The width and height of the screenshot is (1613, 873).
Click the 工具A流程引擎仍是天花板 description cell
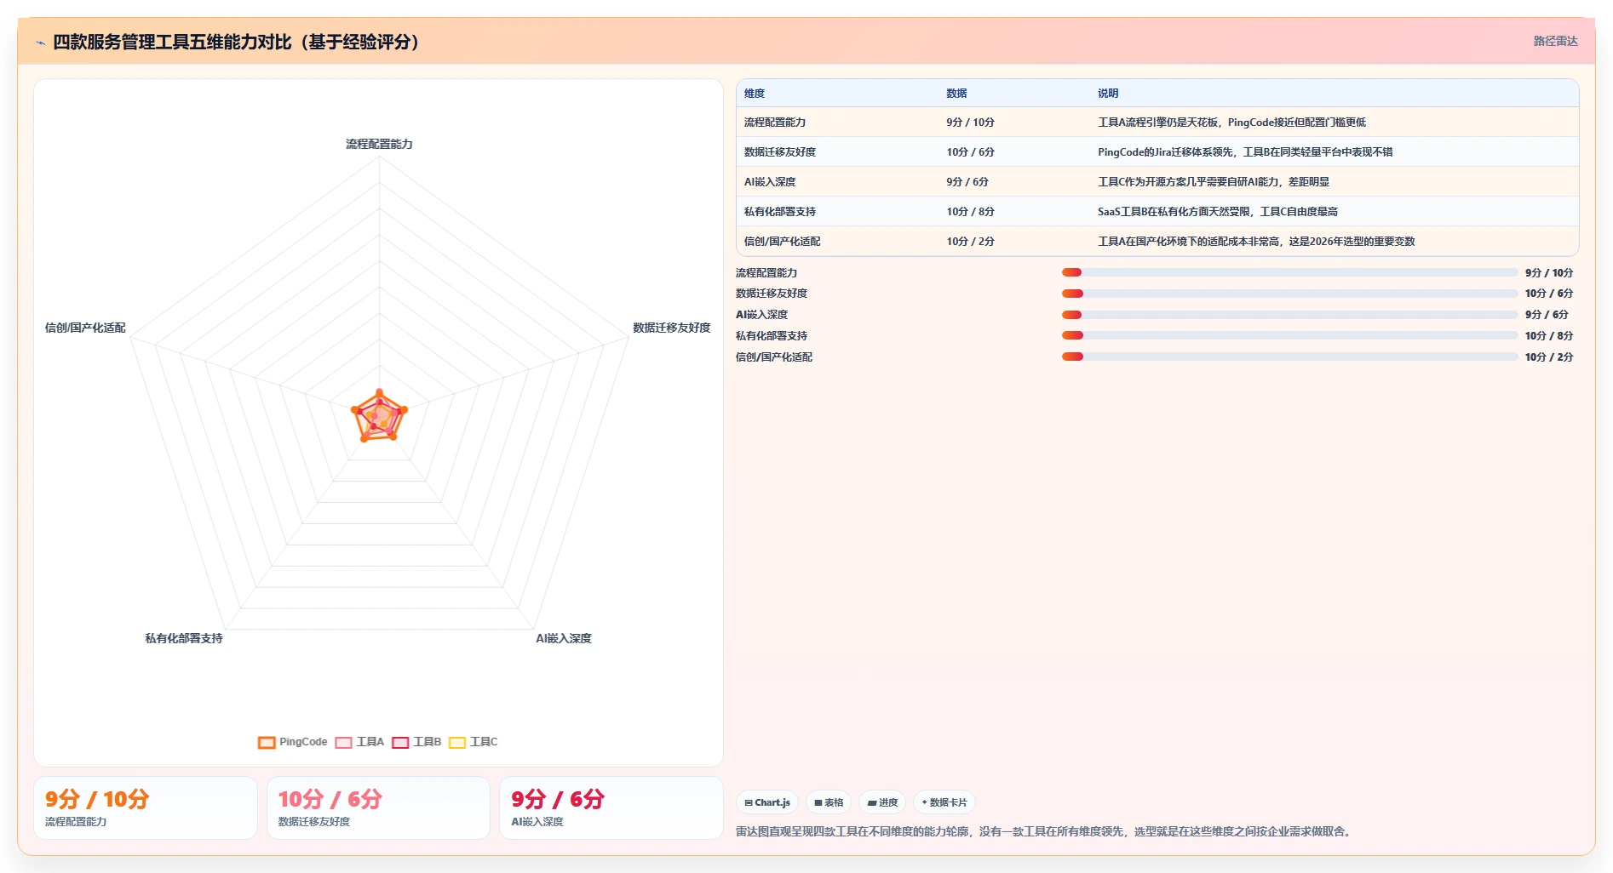tap(1231, 123)
